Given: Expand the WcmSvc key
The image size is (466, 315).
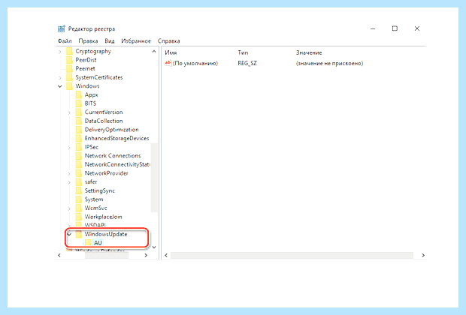Looking at the screenshot, I should [69, 208].
